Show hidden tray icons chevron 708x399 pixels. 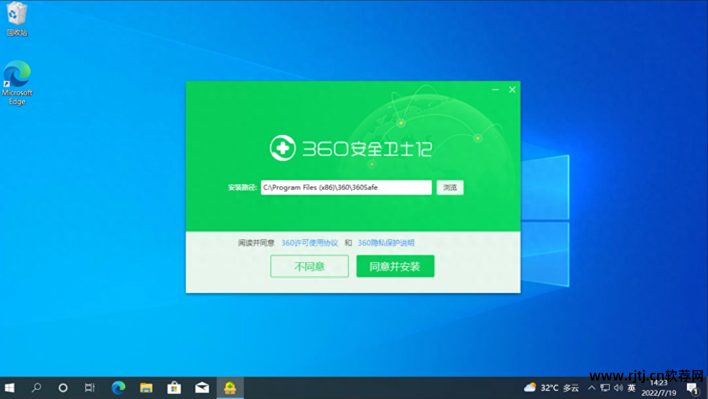click(592, 388)
